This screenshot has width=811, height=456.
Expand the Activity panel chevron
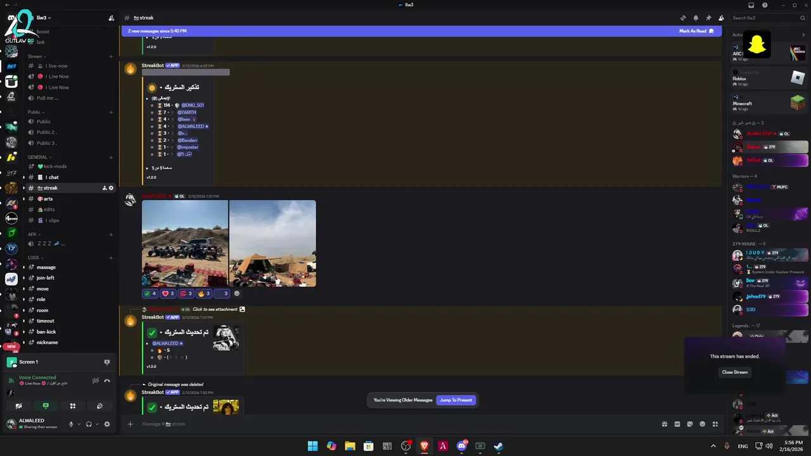pos(803,35)
